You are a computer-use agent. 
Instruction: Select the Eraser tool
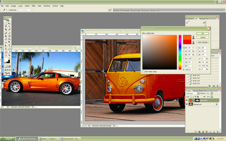(6, 39)
